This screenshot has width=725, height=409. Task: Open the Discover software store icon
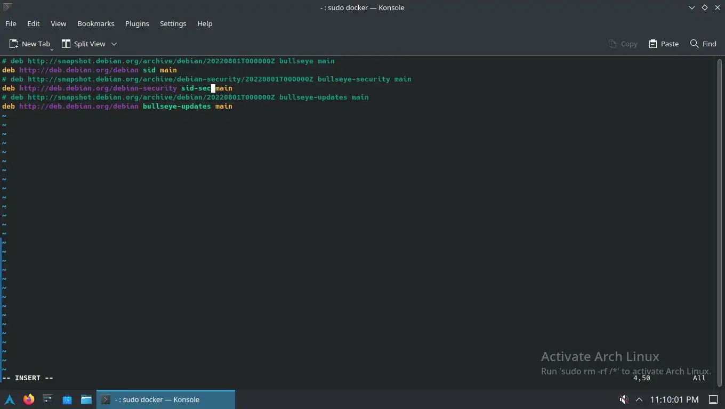pyautogui.click(x=67, y=399)
